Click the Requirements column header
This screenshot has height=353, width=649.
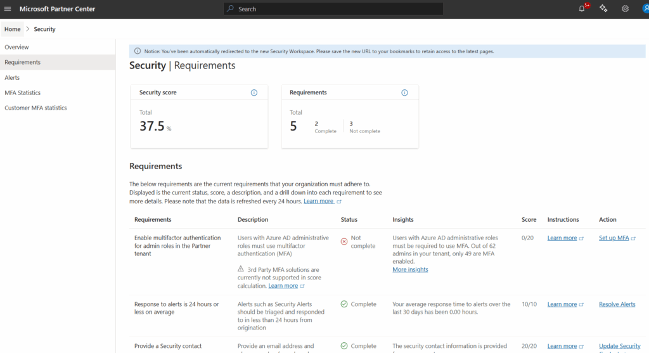point(153,220)
